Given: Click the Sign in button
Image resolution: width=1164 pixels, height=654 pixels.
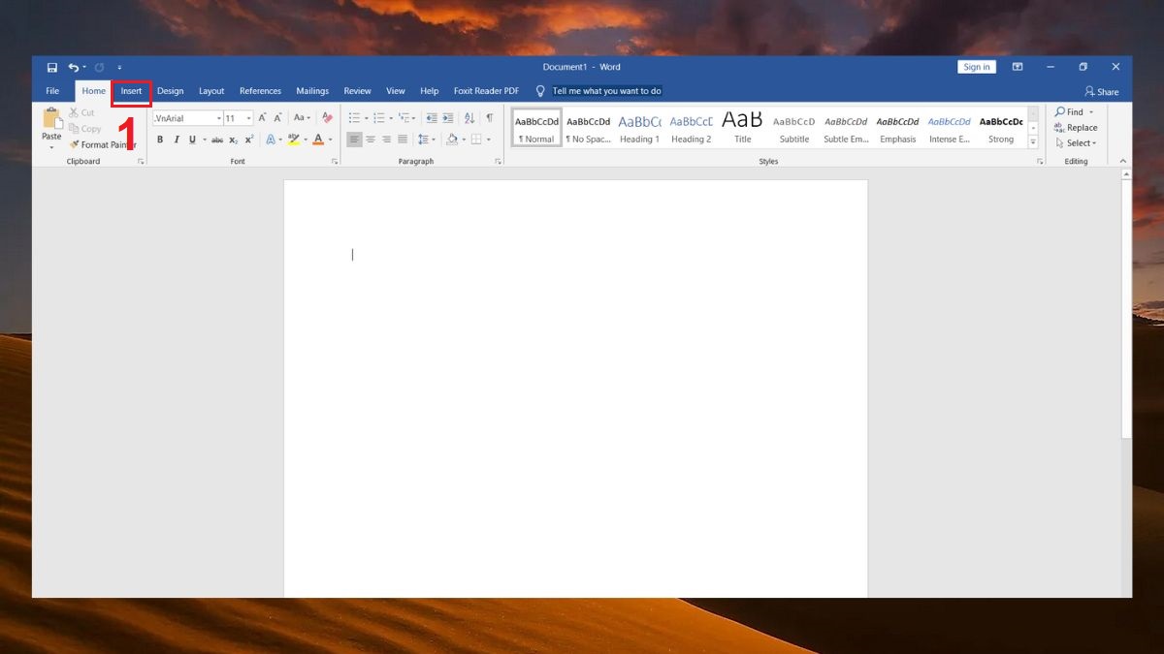Looking at the screenshot, I should pyautogui.click(x=977, y=67).
